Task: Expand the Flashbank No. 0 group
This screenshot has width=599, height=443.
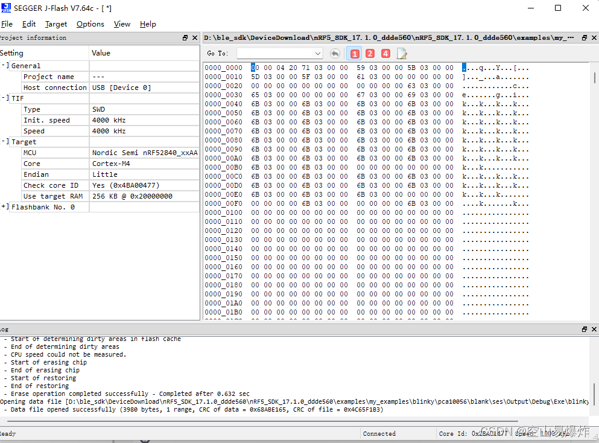Action: coord(5,207)
